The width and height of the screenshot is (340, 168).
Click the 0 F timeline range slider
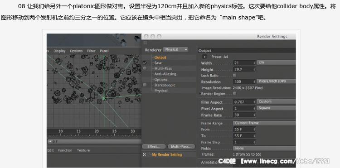94,142
